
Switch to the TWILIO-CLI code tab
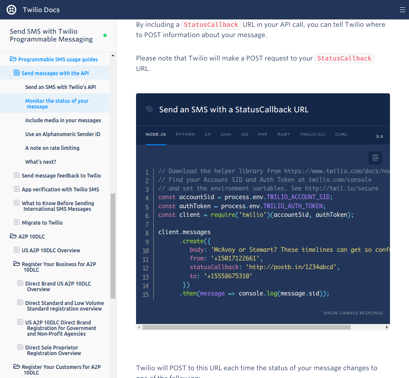click(313, 134)
